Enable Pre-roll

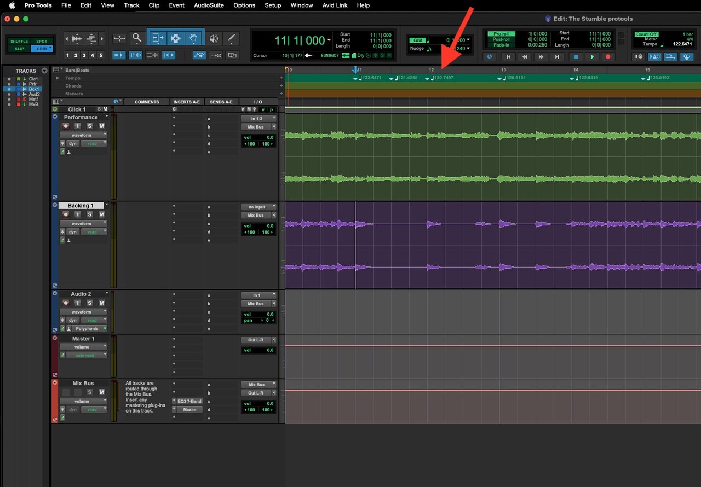coord(501,34)
